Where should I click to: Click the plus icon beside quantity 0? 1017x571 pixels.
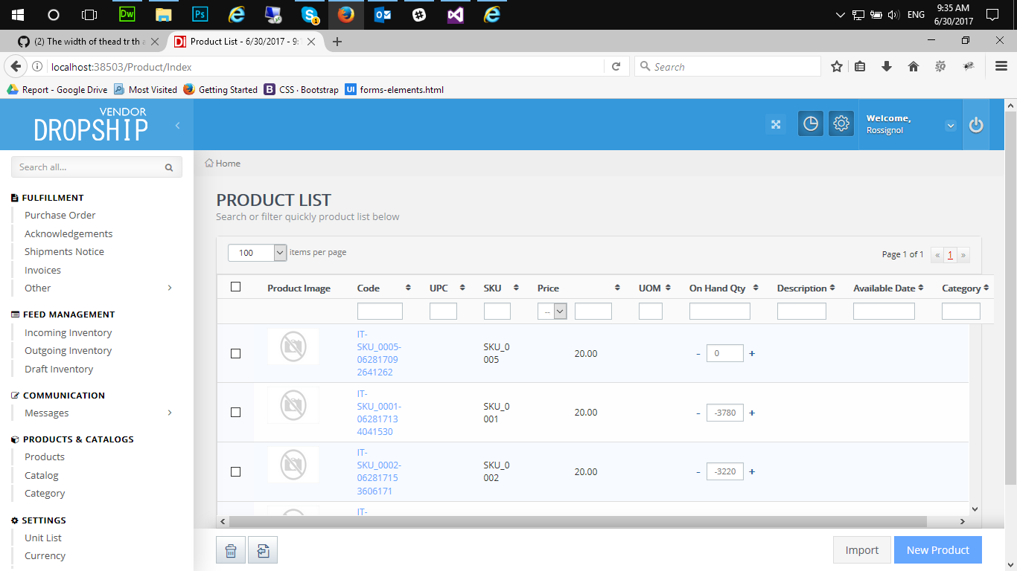click(752, 353)
